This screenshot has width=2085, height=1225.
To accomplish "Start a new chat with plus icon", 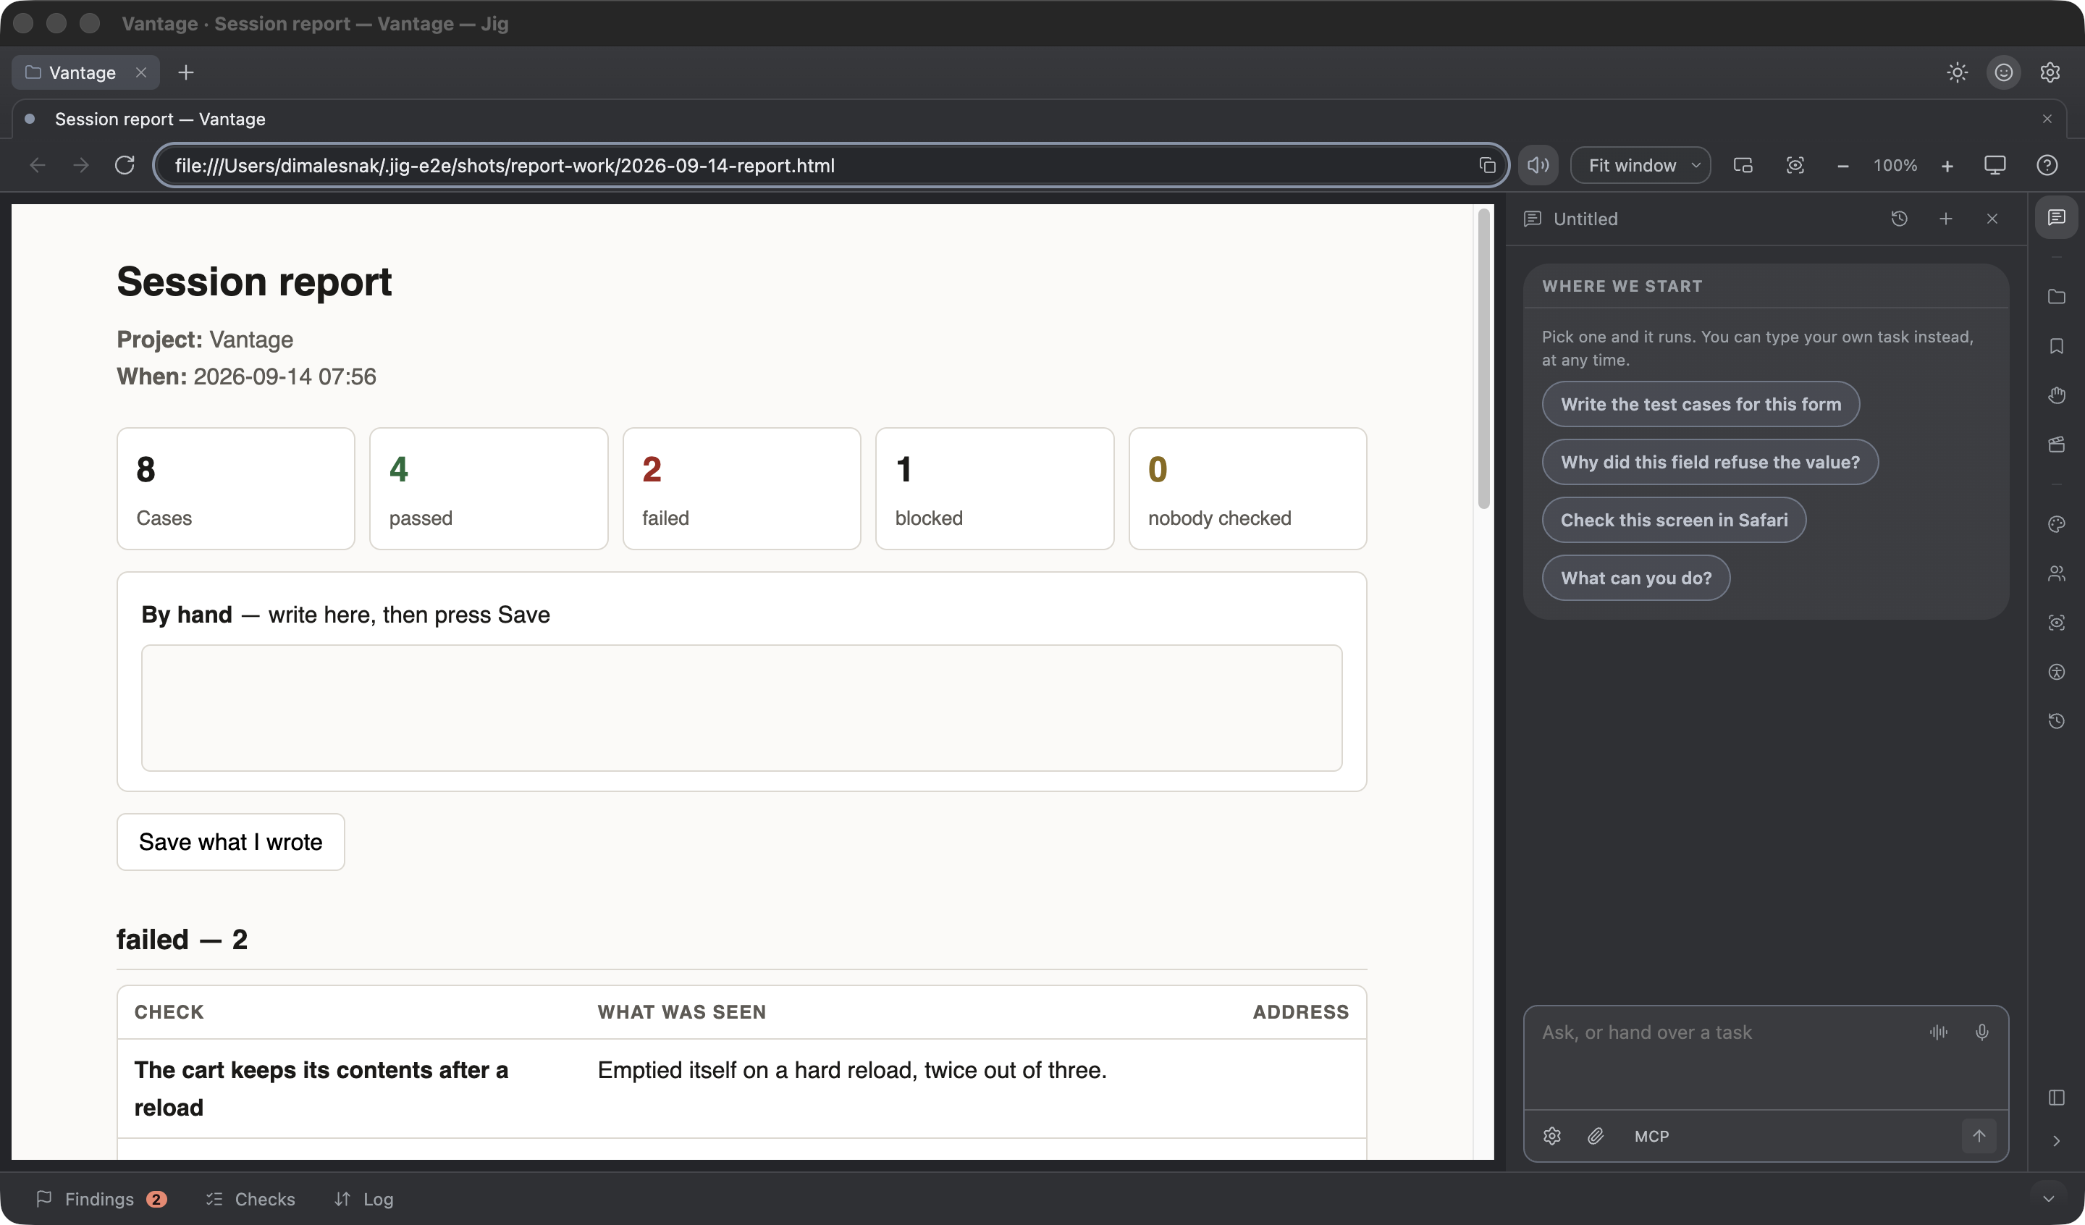I will (x=1945, y=219).
